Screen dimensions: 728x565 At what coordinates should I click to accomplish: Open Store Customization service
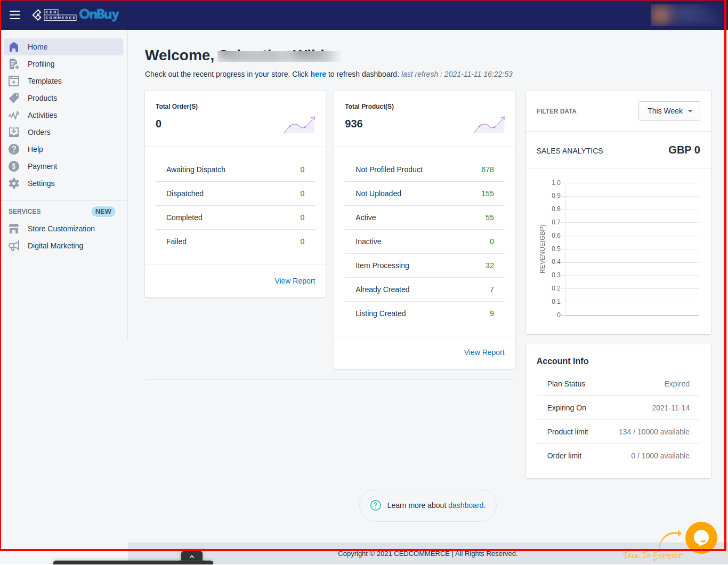pos(64,229)
